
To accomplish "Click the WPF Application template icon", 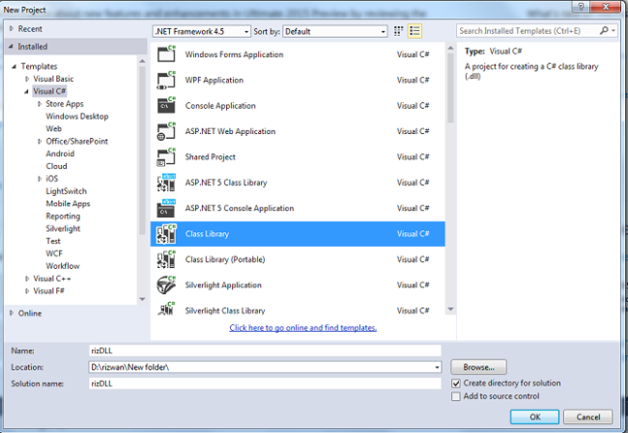I will tap(166, 80).
